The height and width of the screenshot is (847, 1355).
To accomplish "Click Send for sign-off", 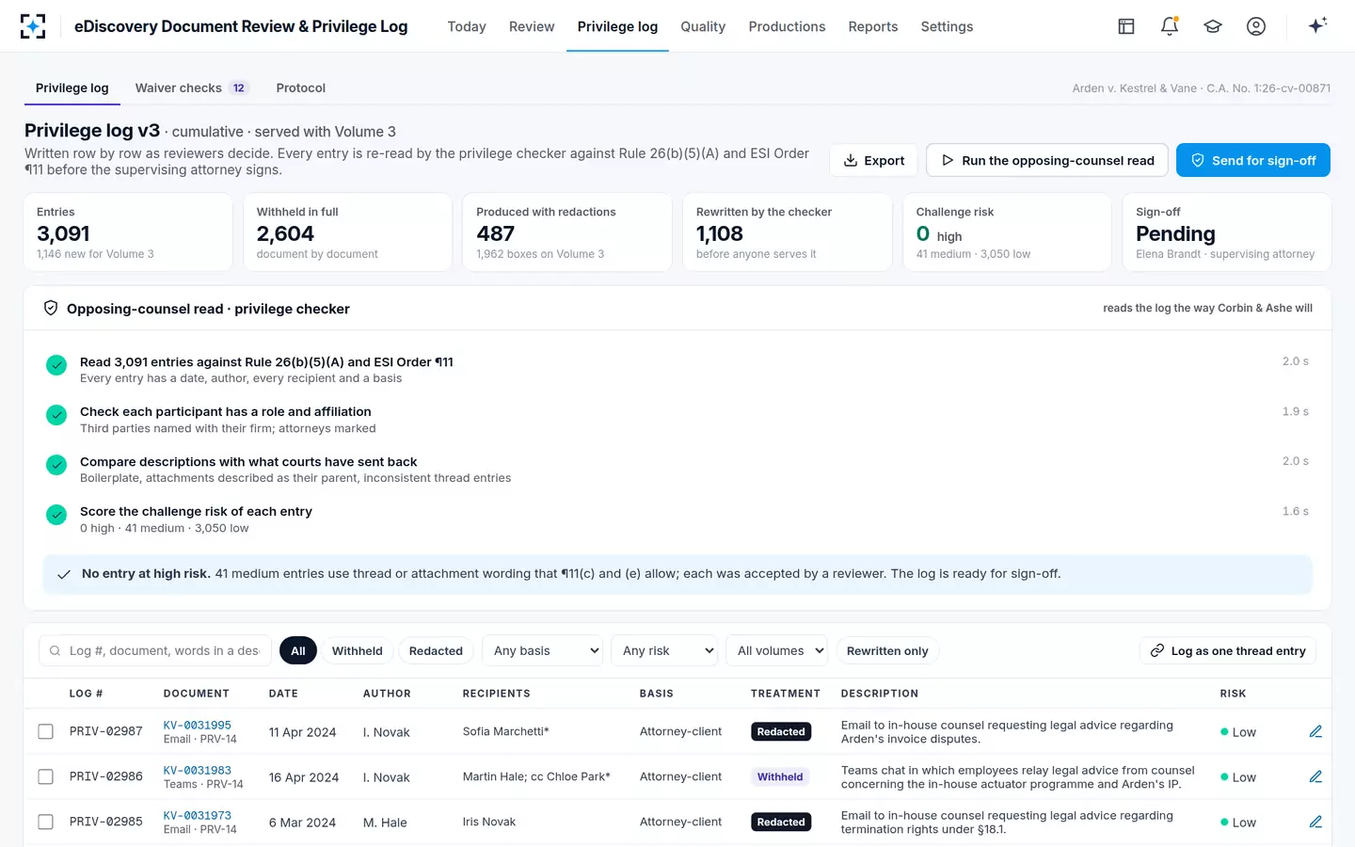I will (x=1253, y=160).
